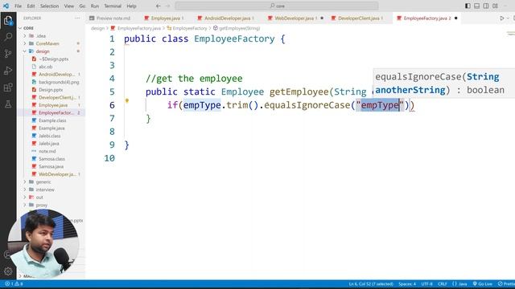Open the Search view icon
This screenshot has width=515, height=289.
(x=8, y=36)
